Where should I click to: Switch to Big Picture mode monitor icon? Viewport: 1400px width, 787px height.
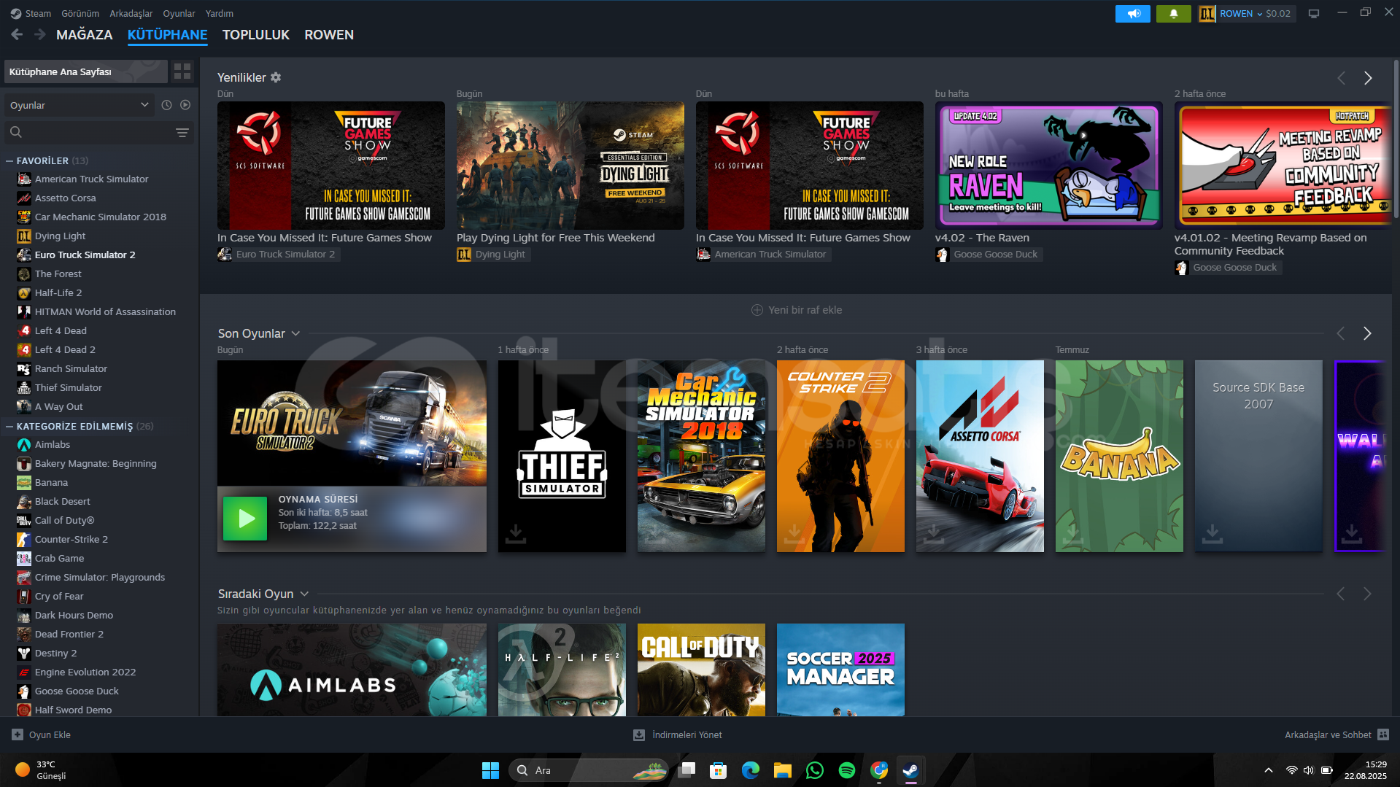1314,13
